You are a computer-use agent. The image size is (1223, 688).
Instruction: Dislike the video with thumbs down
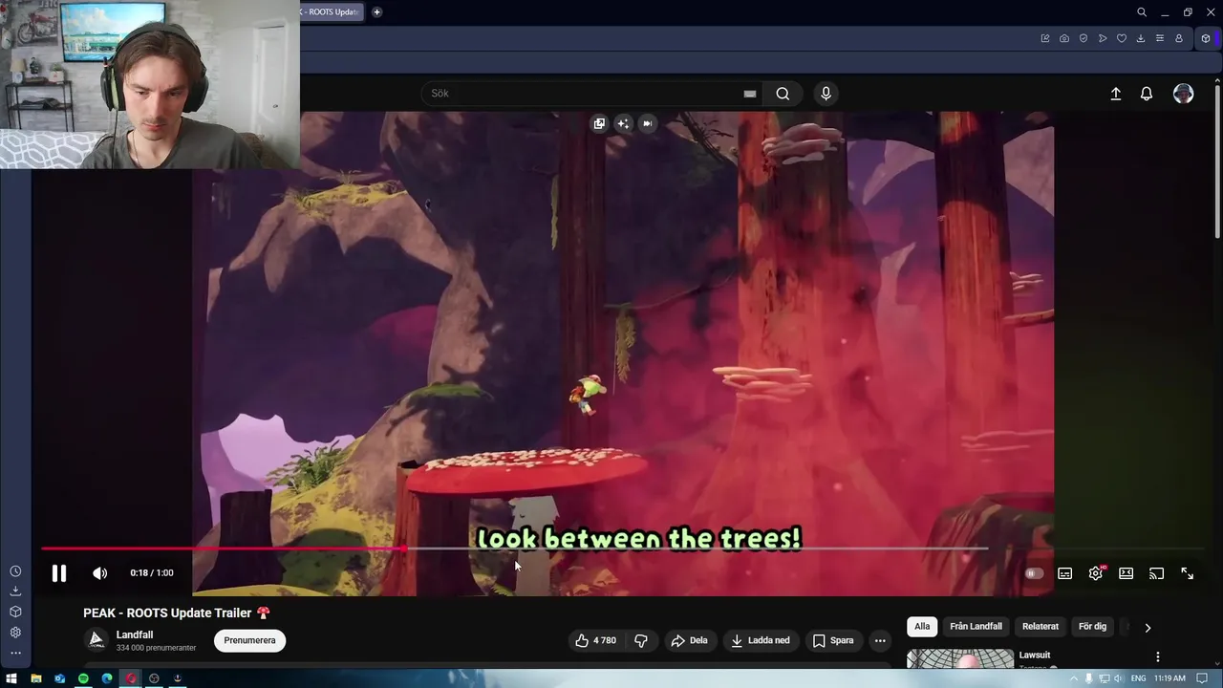click(x=641, y=640)
